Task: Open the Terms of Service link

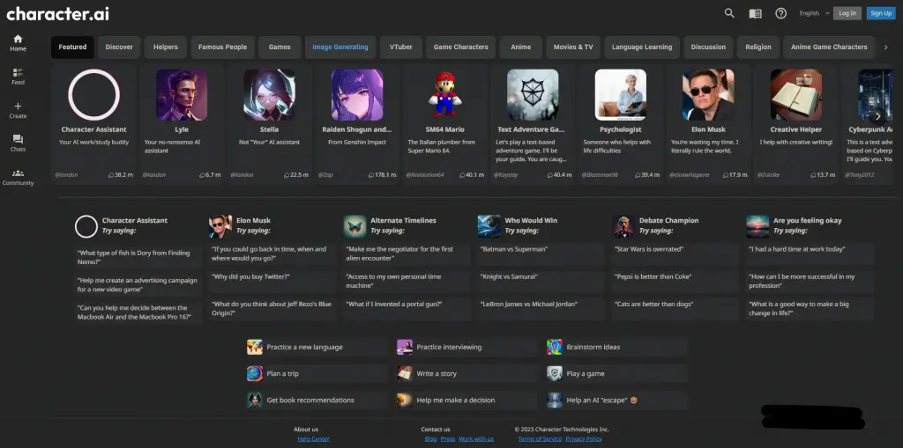Action: pyautogui.click(x=540, y=439)
